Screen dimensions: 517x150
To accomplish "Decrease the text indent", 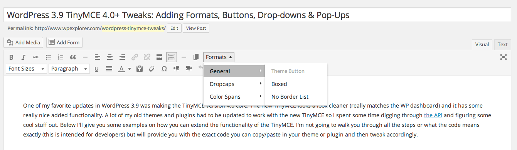I will (x=177, y=69).
